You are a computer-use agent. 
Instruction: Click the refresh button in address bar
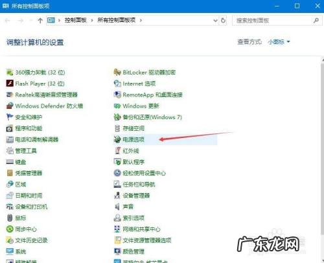(x=223, y=21)
